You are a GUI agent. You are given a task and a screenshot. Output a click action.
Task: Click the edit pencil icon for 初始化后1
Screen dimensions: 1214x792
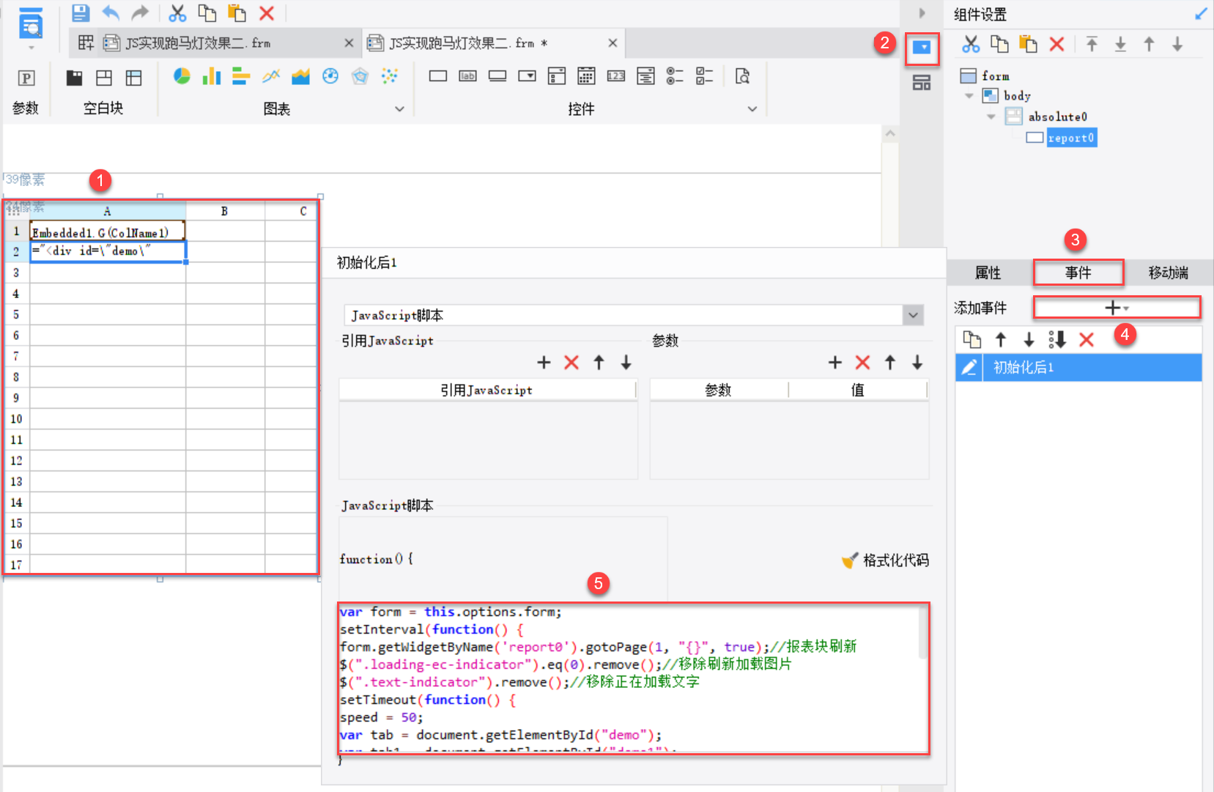click(969, 367)
